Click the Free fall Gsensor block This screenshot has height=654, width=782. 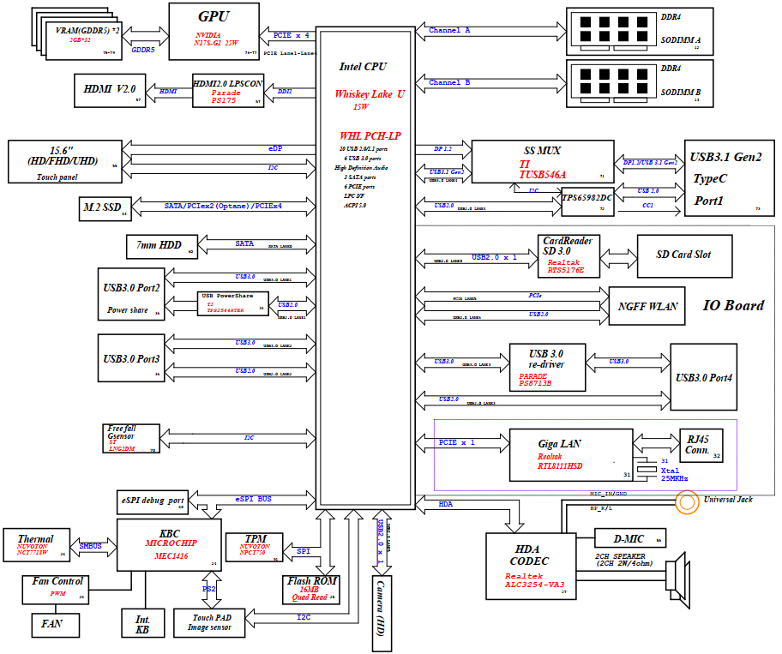(131, 438)
